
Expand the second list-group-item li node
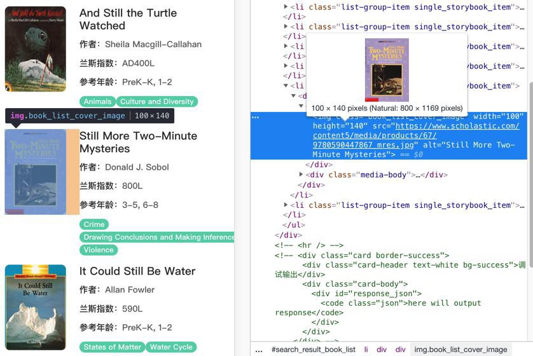click(286, 26)
